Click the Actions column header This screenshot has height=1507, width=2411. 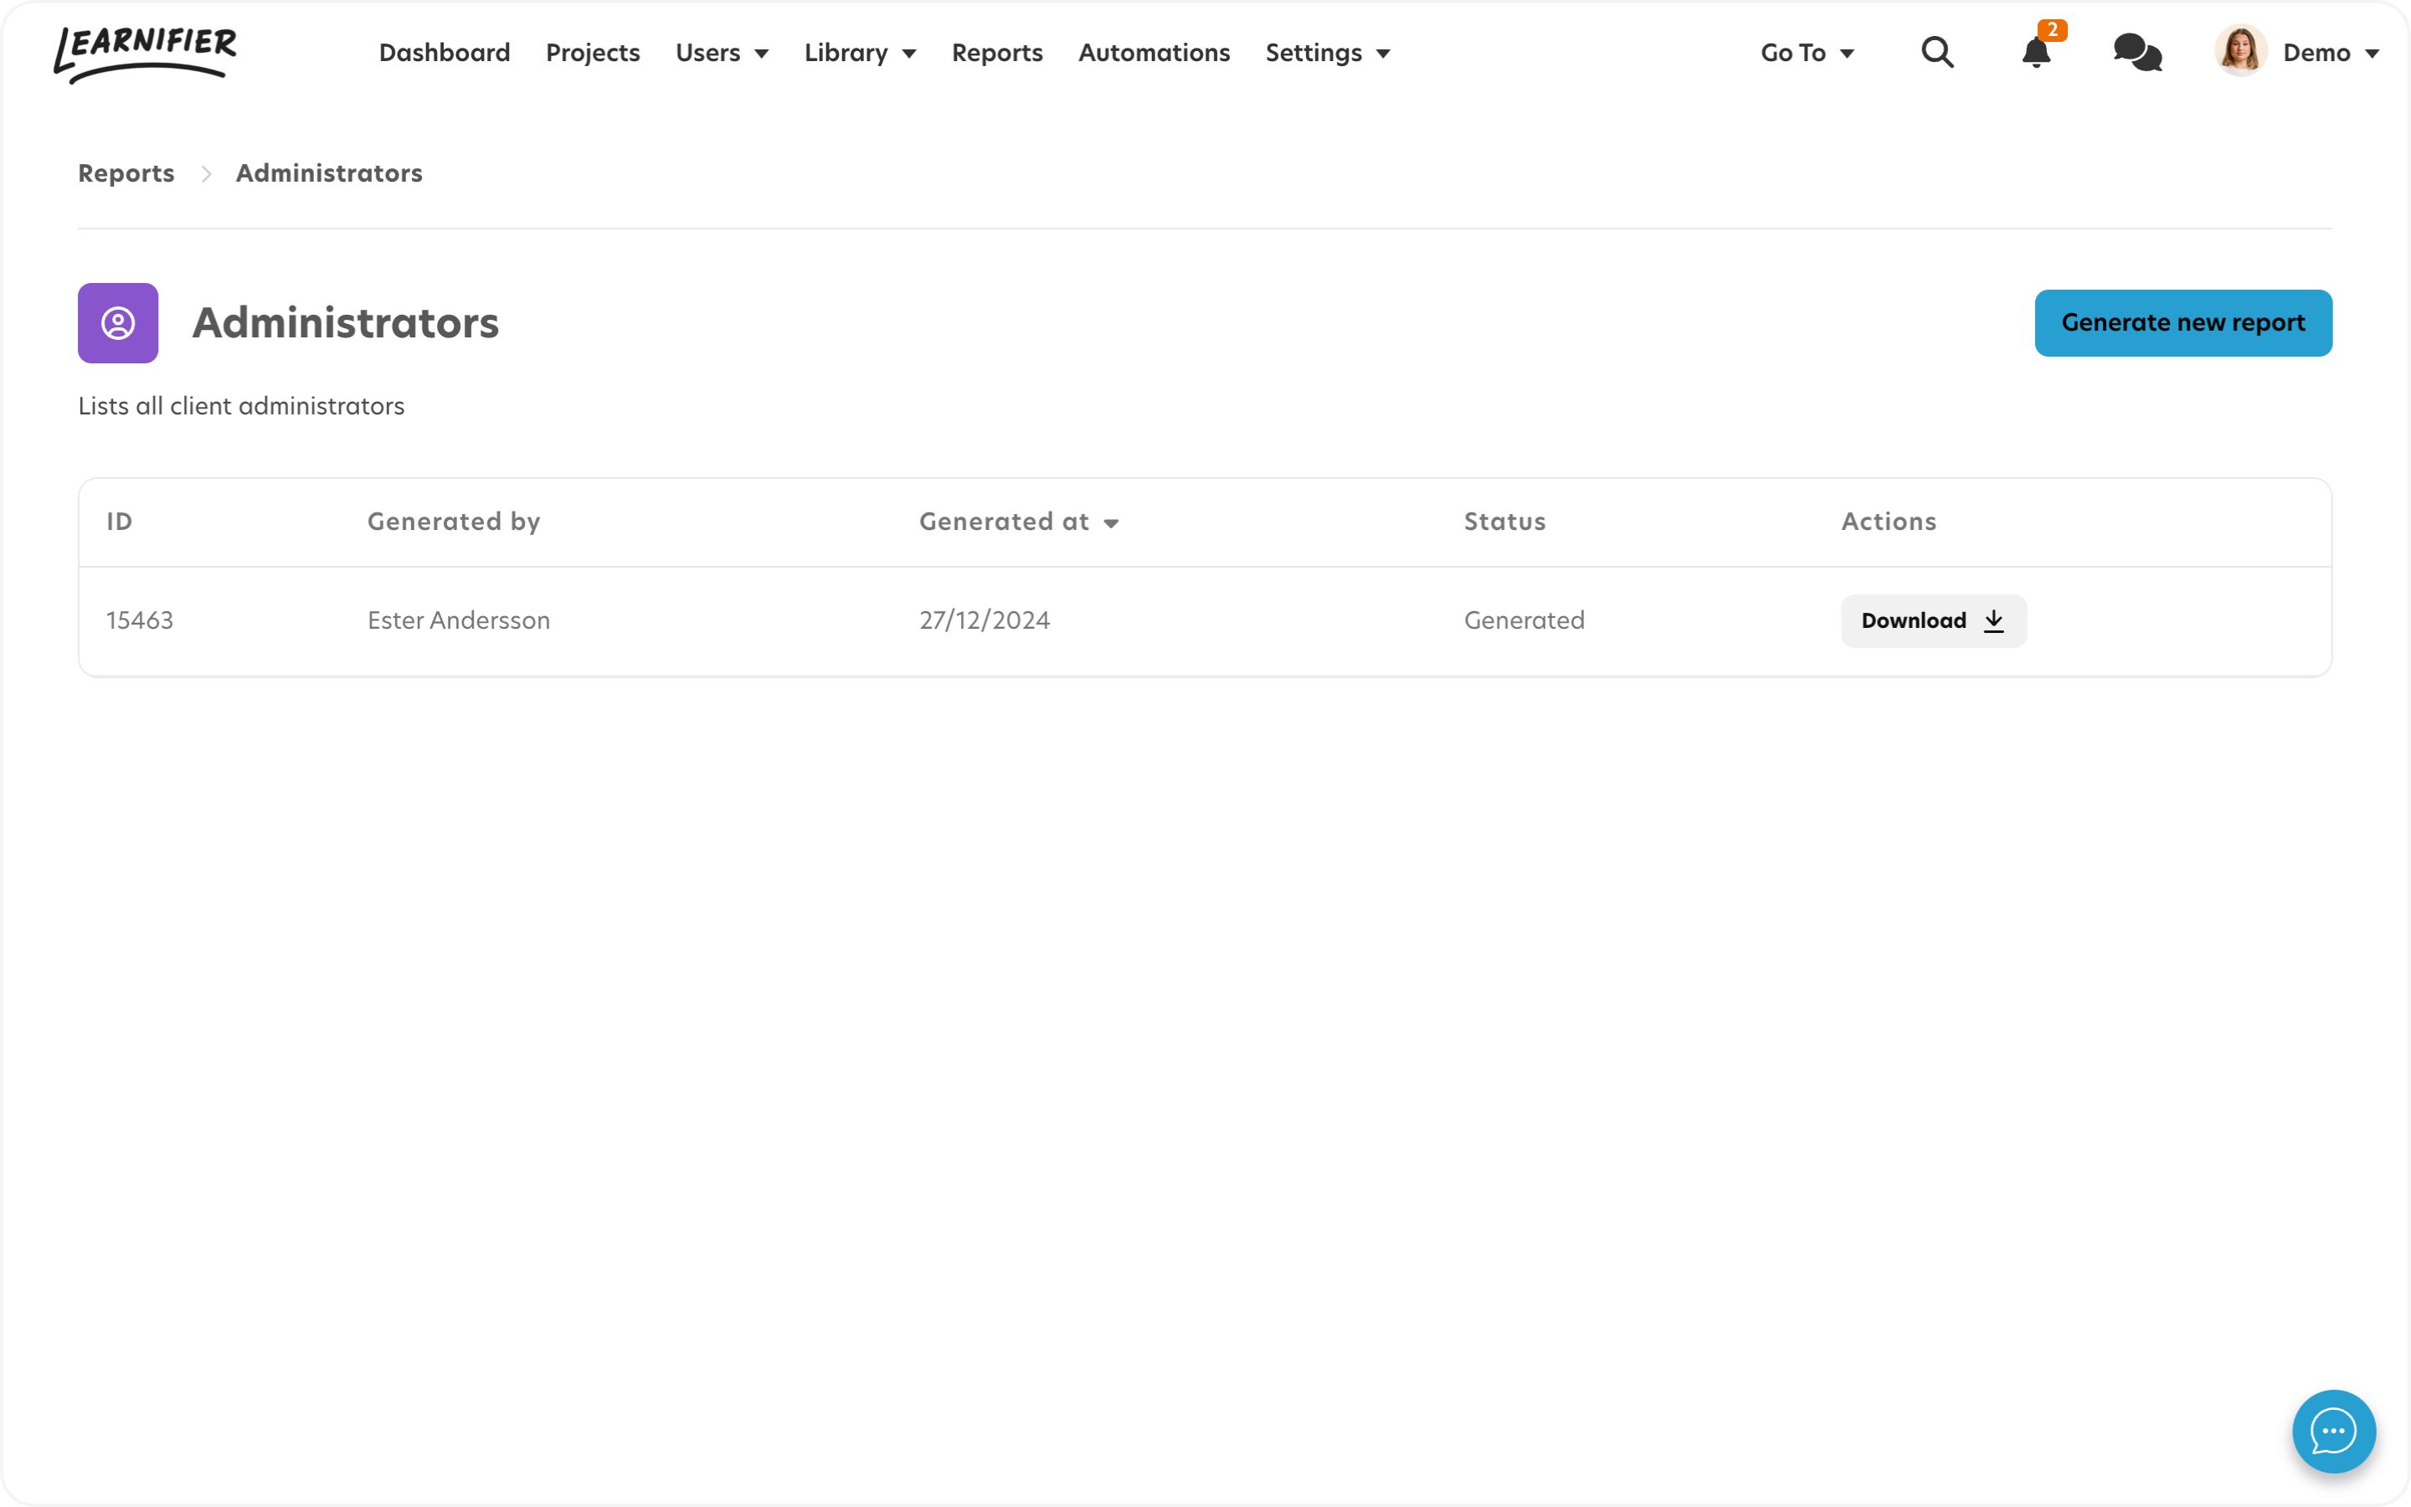1888,522
